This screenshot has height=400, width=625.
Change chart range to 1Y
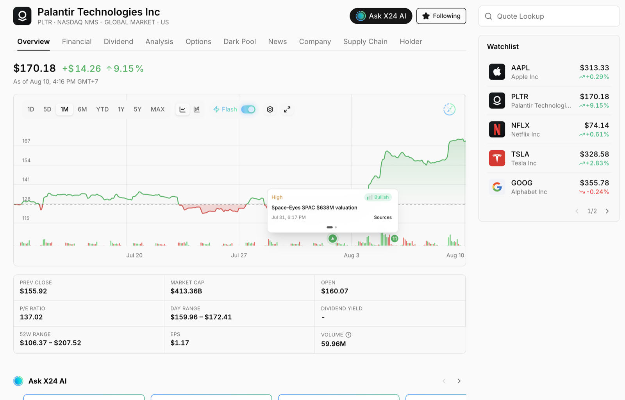tap(121, 109)
